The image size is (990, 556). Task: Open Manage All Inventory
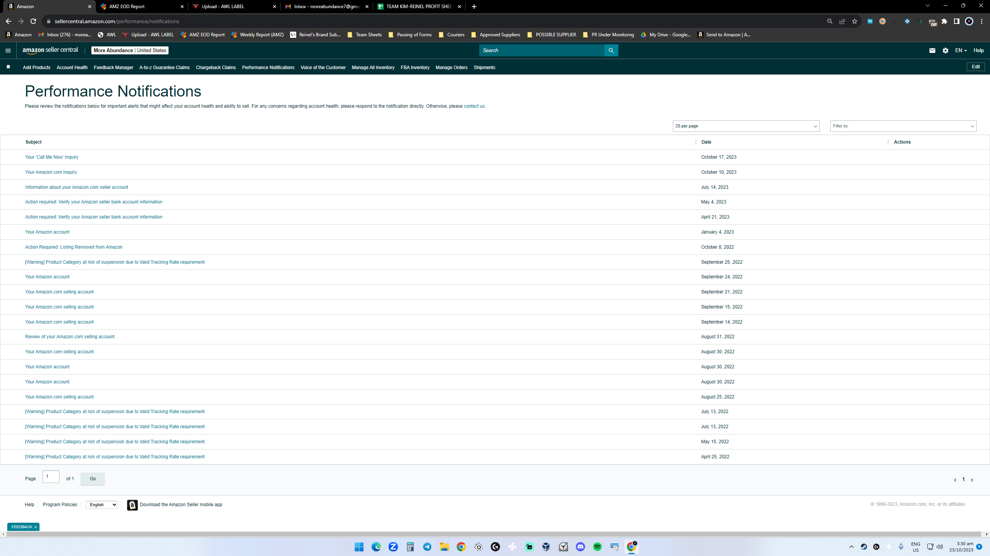[373, 68]
